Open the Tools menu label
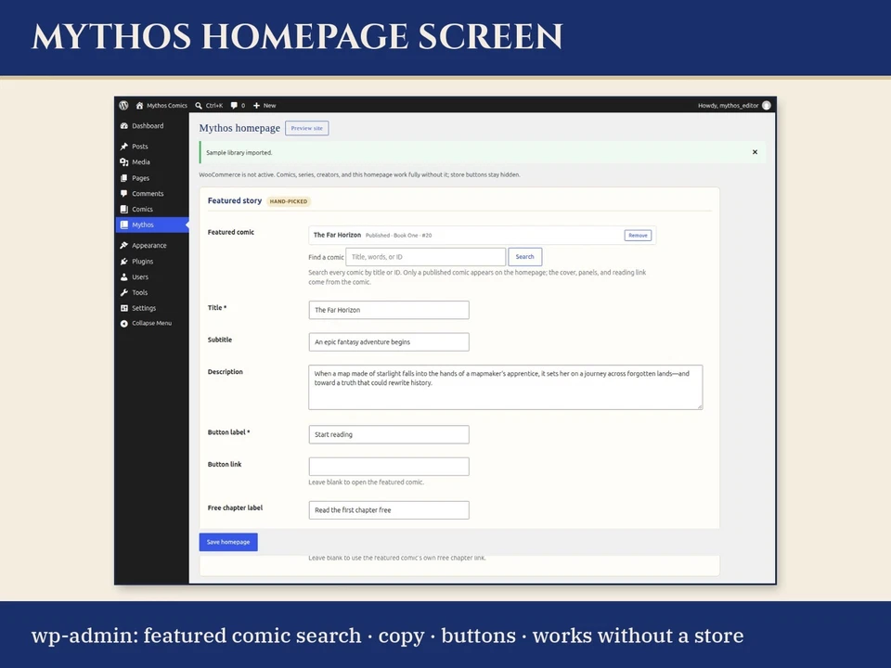This screenshot has height=668, width=891. (140, 292)
